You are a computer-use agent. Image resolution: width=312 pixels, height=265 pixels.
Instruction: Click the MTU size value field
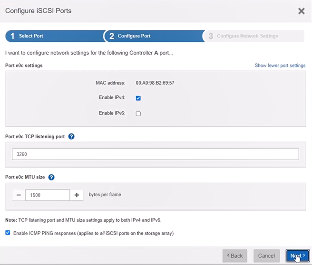click(x=48, y=195)
